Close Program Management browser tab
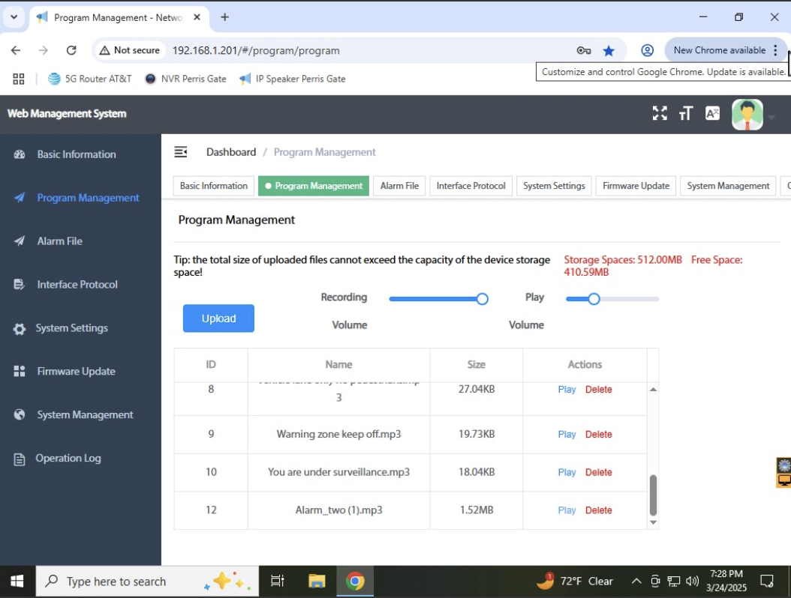The image size is (791, 598). pos(197,17)
